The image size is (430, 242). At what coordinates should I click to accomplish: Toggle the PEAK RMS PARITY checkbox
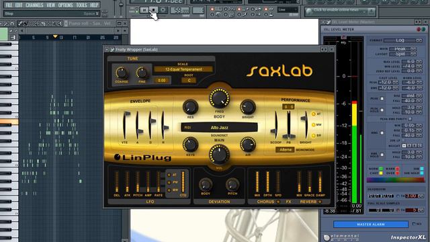coord(410,119)
